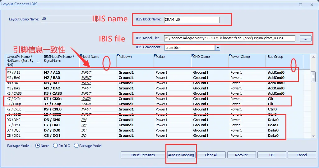319x168 pixels.
Task: Open INPUT model link for K9 / CKE0
Action: [86, 109]
